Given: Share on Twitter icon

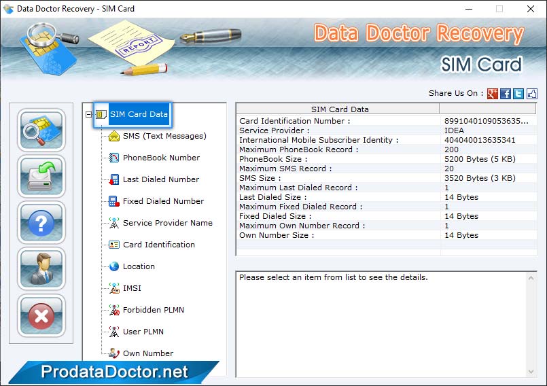Looking at the screenshot, I should point(518,94).
